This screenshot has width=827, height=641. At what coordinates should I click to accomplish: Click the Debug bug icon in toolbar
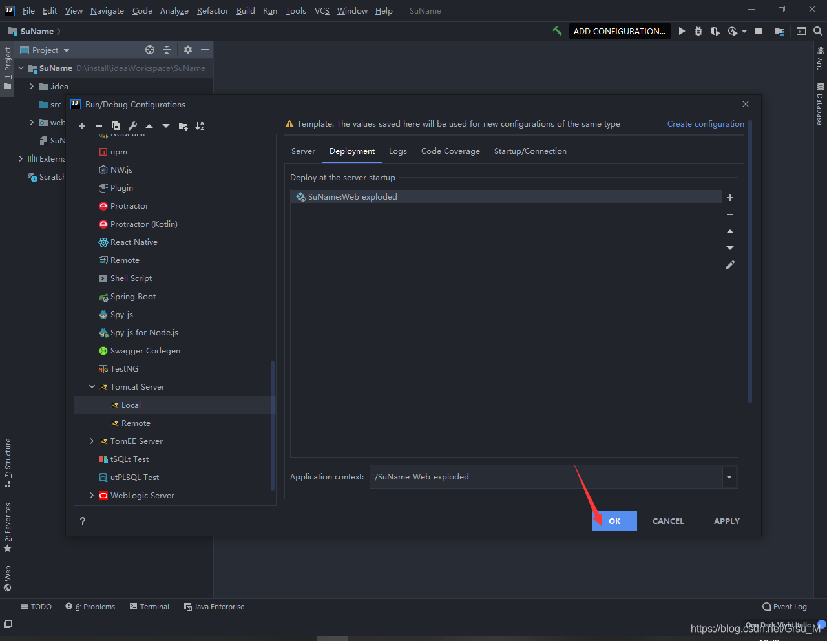(x=698, y=31)
